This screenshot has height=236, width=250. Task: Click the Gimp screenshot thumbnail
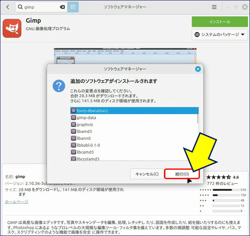(125, 56)
